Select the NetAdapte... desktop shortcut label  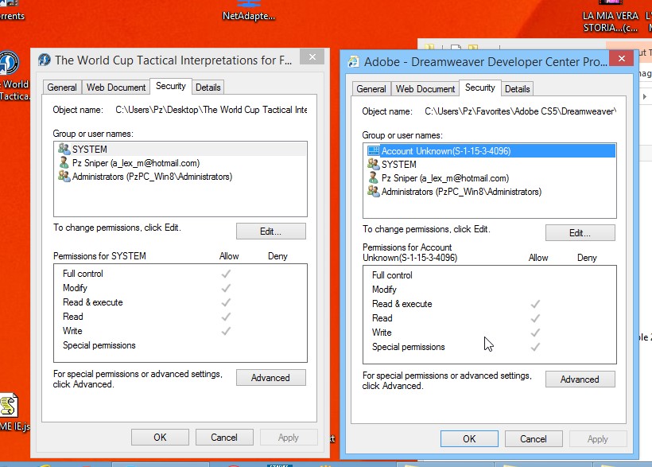pos(249,16)
